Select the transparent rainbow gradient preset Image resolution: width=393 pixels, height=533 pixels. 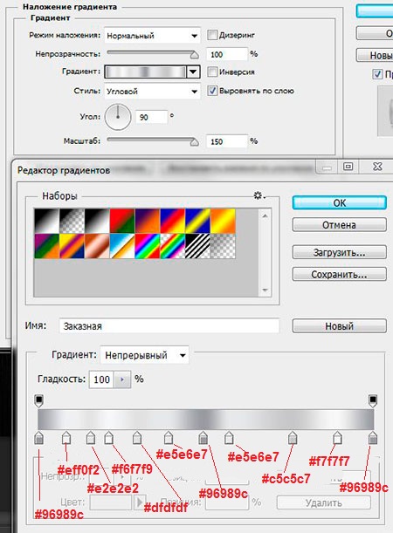pyautogui.click(x=173, y=246)
